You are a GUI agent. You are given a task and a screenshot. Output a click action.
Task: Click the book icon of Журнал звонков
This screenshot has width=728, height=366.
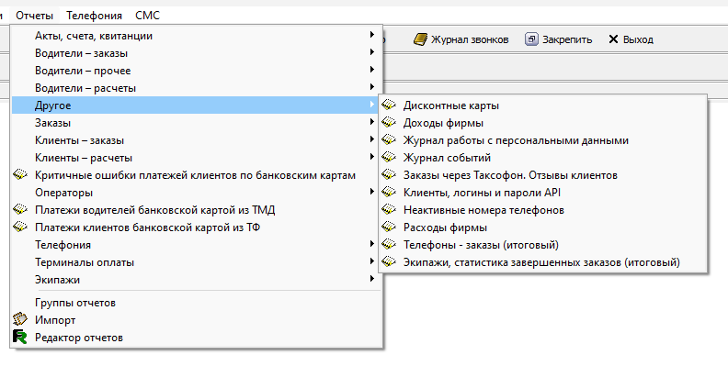coord(420,39)
